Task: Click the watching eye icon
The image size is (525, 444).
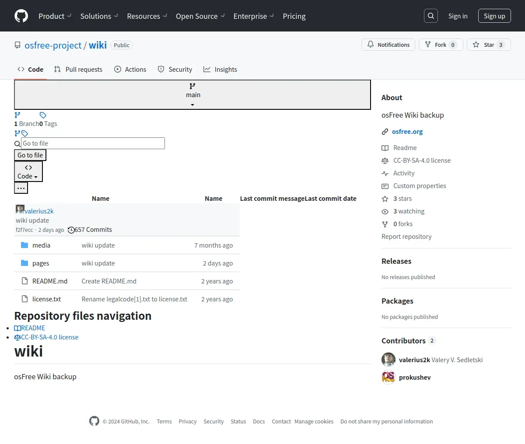Action: click(385, 211)
